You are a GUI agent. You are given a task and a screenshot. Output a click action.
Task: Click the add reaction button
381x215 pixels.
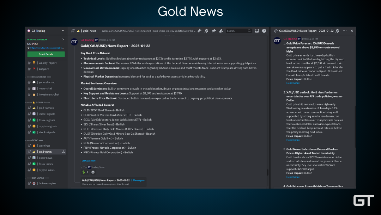pyautogui.click(x=93, y=172)
